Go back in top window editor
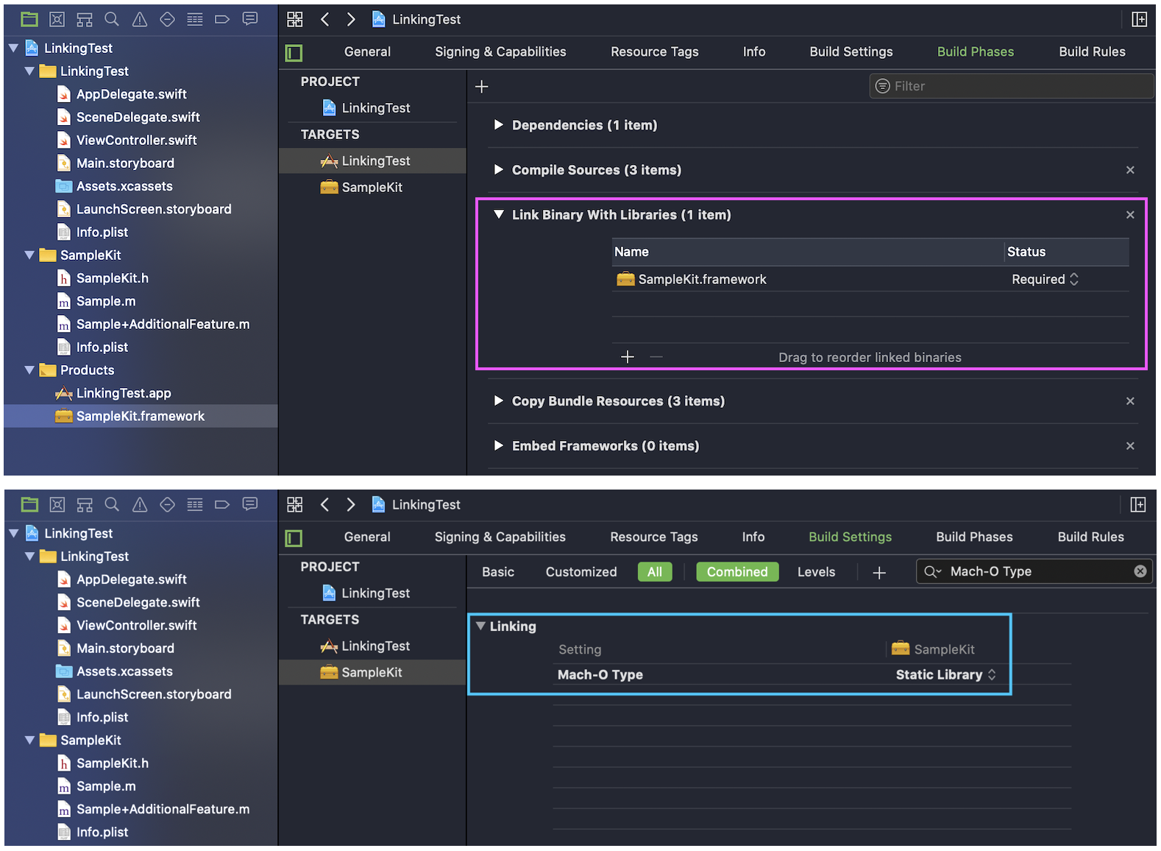 324,19
